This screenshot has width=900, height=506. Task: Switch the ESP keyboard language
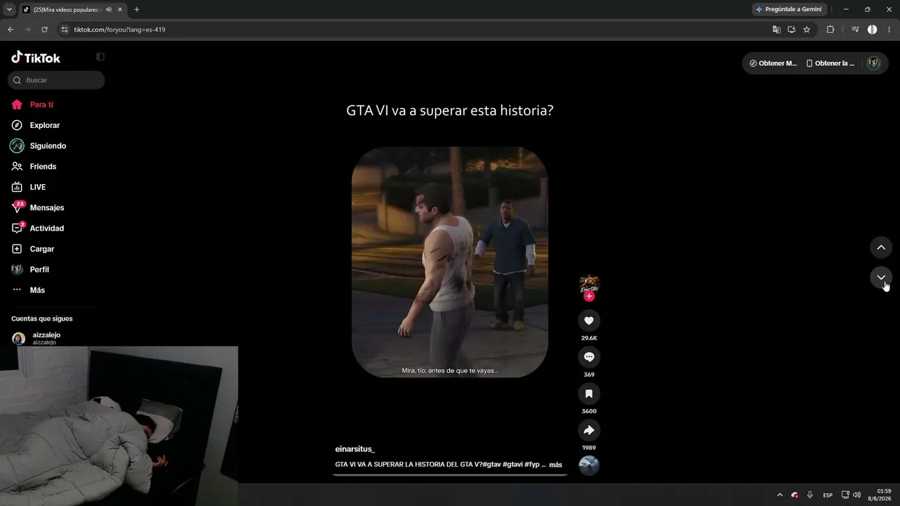(x=828, y=495)
